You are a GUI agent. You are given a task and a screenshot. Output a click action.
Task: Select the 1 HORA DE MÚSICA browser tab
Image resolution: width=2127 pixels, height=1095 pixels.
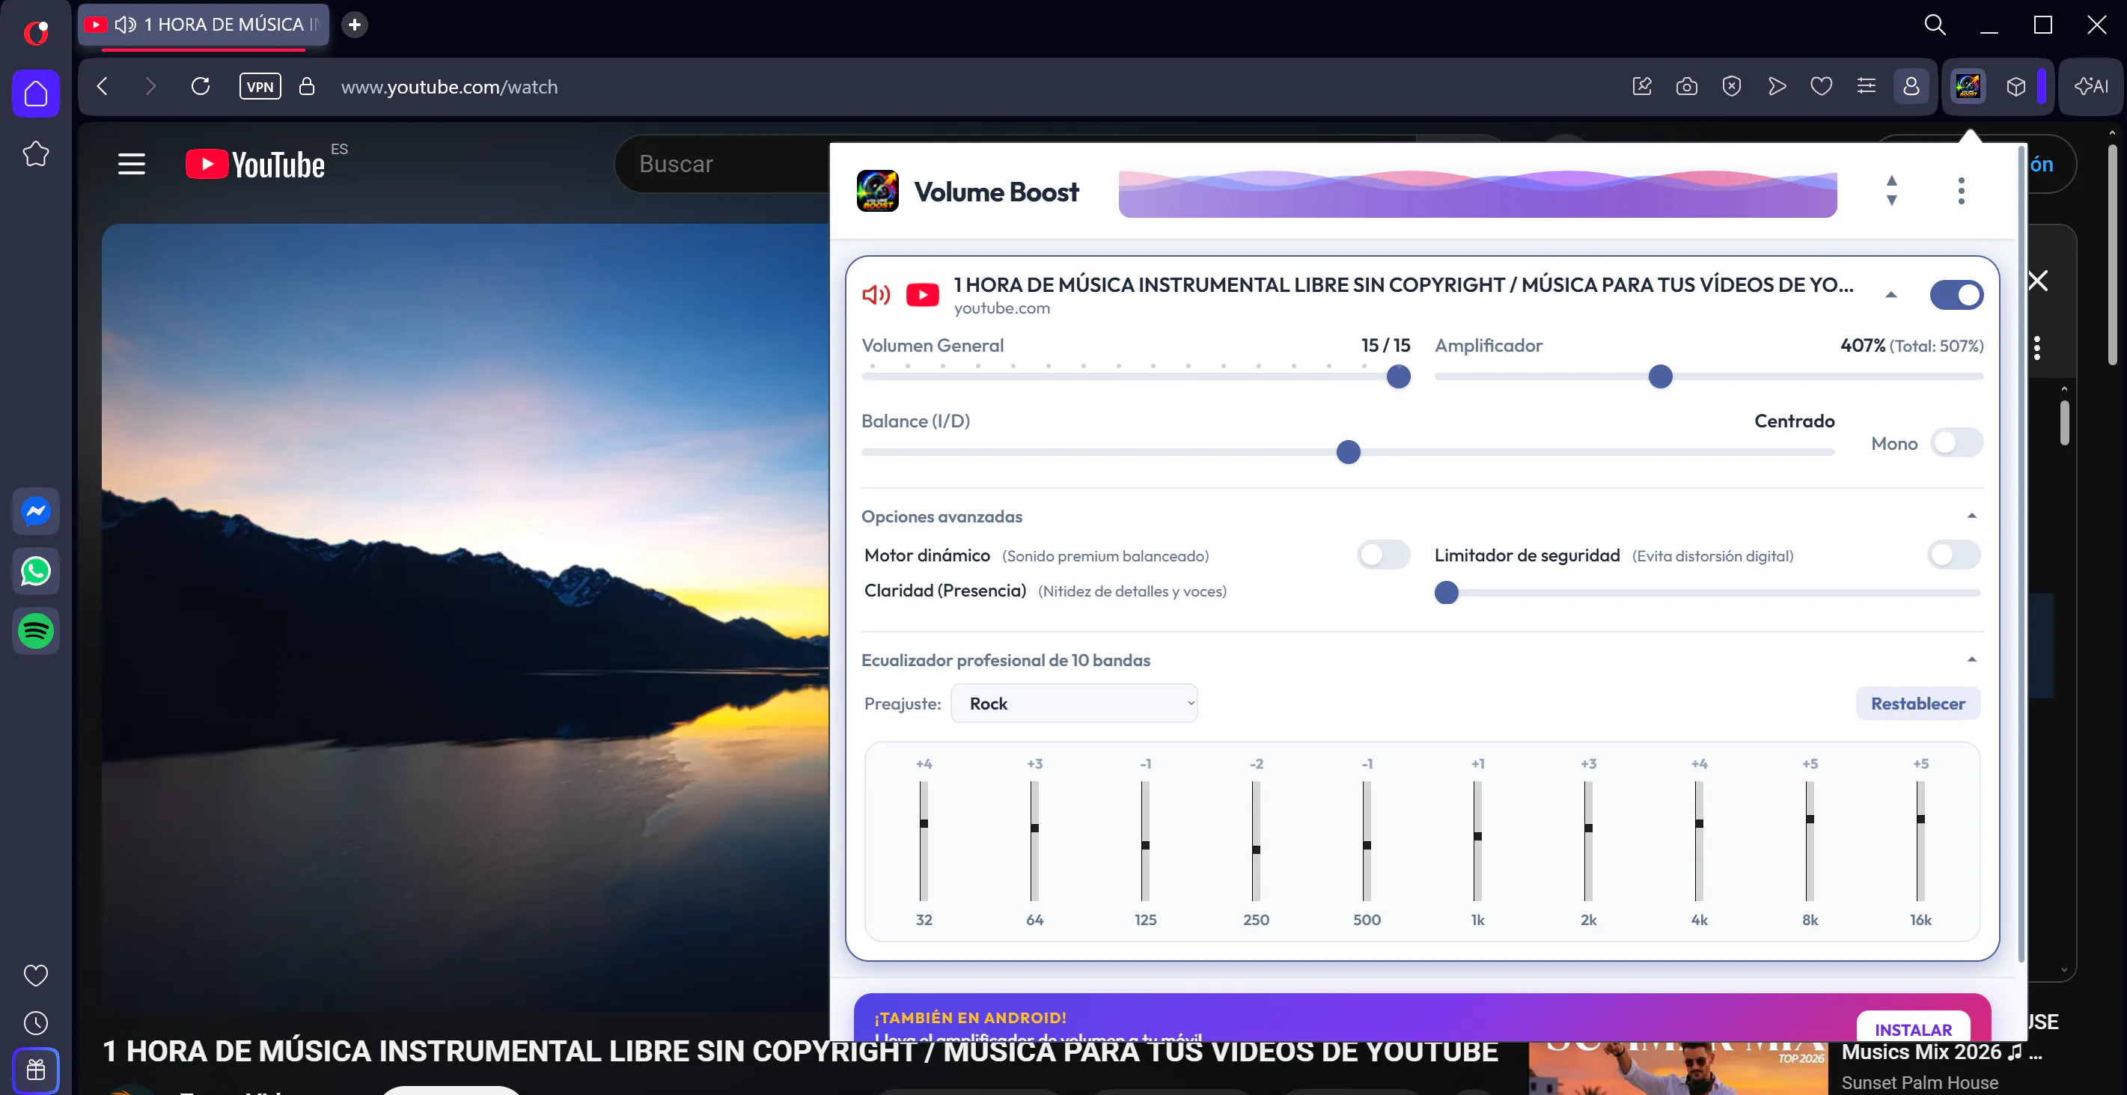[x=203, y=25]
